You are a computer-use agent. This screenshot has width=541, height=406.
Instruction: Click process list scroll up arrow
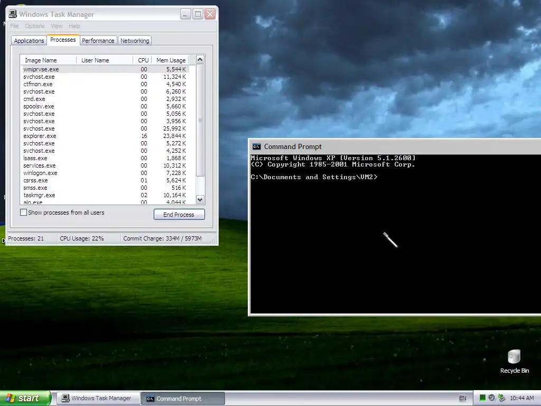click(x=200, y=60)
